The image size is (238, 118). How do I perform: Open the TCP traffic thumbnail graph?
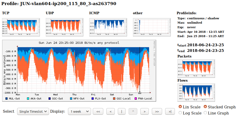click(21, 27)
